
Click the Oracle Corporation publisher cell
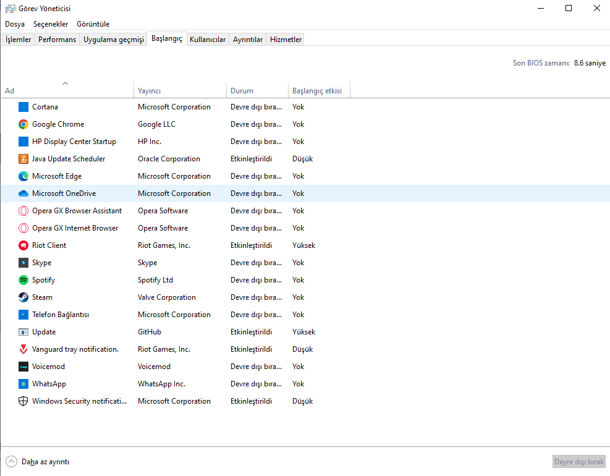[x=169, y=159]
